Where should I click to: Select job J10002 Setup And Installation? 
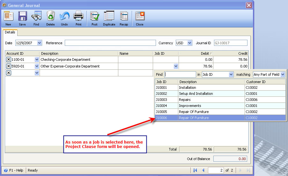(x=220, y=94)
